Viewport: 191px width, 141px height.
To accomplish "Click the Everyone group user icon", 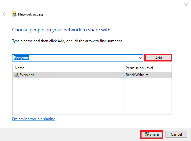I will tap(16, 75).
